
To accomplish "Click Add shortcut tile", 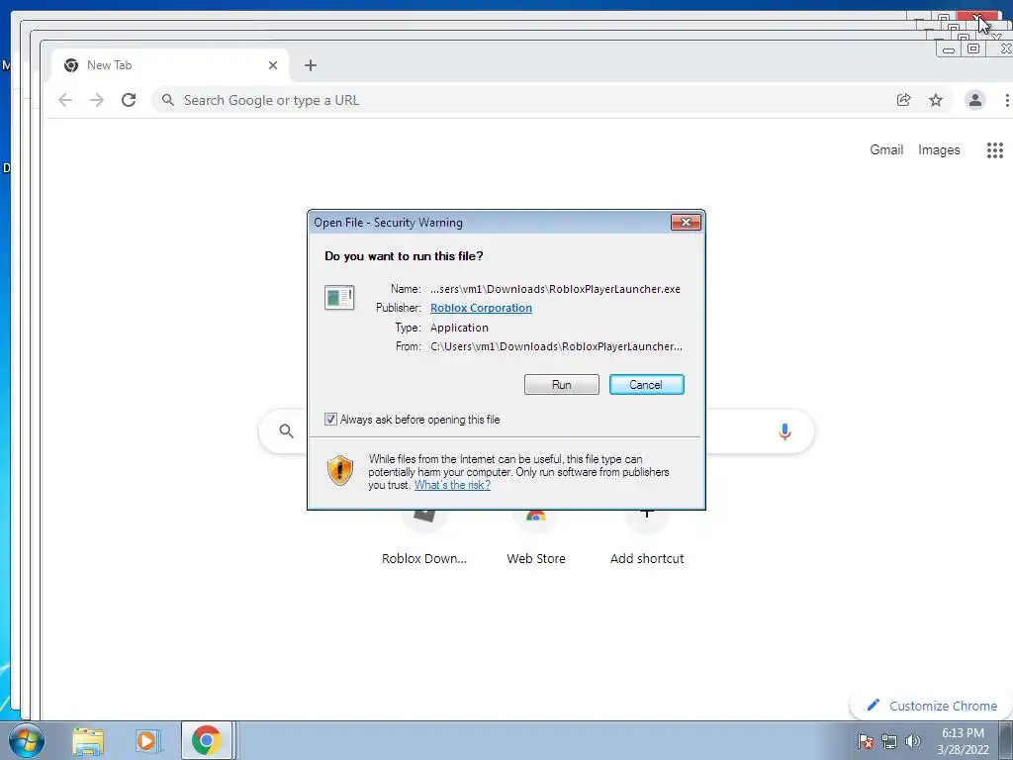I will (x=647, y=539).
